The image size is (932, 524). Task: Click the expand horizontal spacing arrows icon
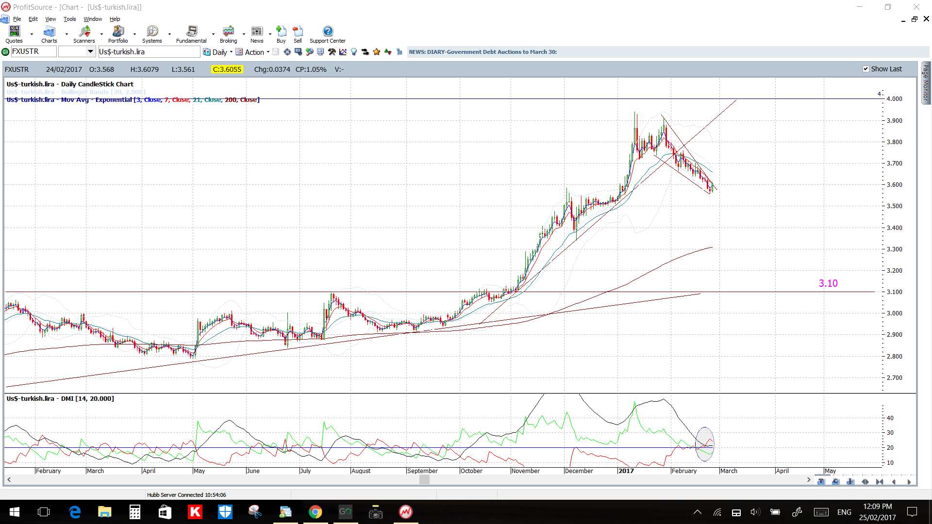865,482
